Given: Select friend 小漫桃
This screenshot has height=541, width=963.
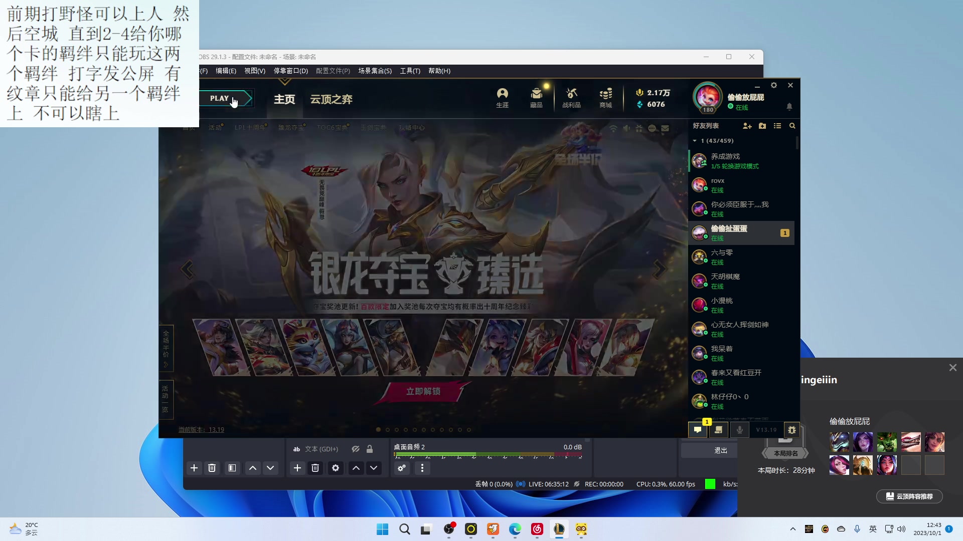Looking at the screenshot, I should pyautogui.click(x=741, y=305).
